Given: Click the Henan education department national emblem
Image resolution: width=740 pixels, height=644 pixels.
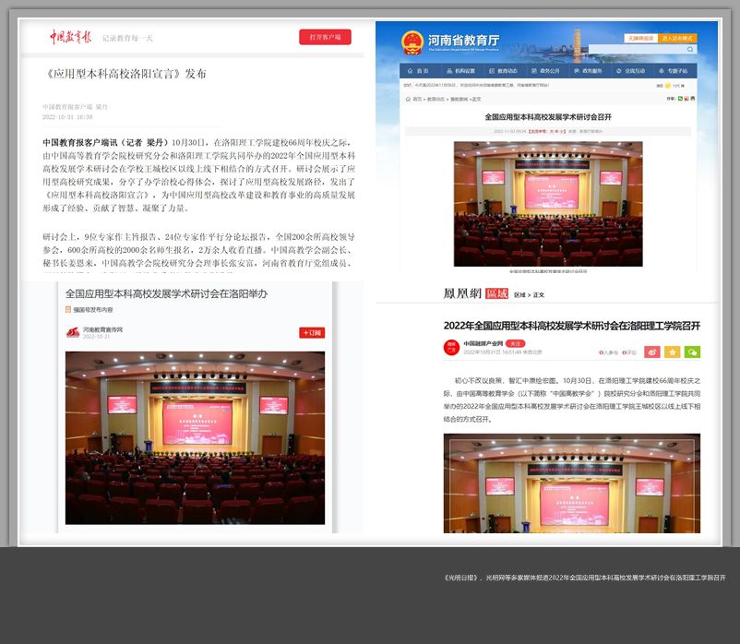Looking at the screenshot, I should (x=412, y=42).
